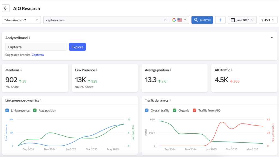
Task: Click the green 929 increase indicator
Action: 92,81
